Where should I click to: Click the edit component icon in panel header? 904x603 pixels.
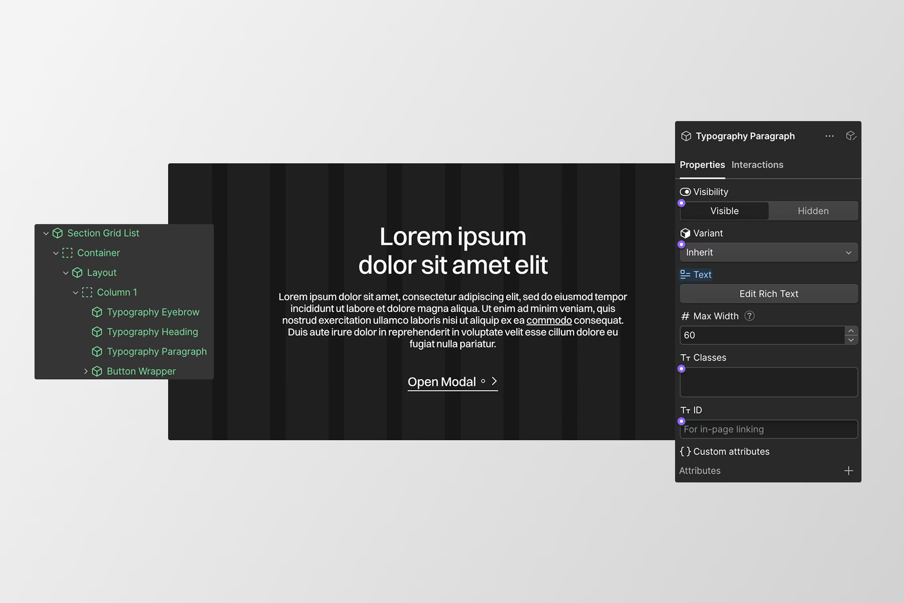pos(851,136)
